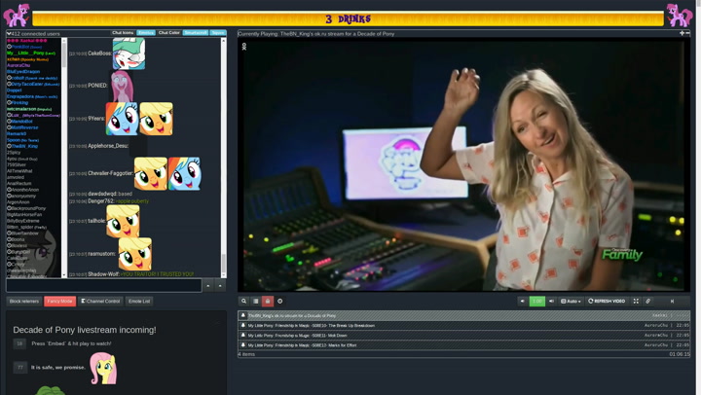Collapse the connected users list

(x=9, y=33)
